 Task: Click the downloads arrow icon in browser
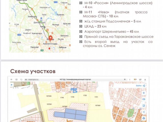[145, 80]
